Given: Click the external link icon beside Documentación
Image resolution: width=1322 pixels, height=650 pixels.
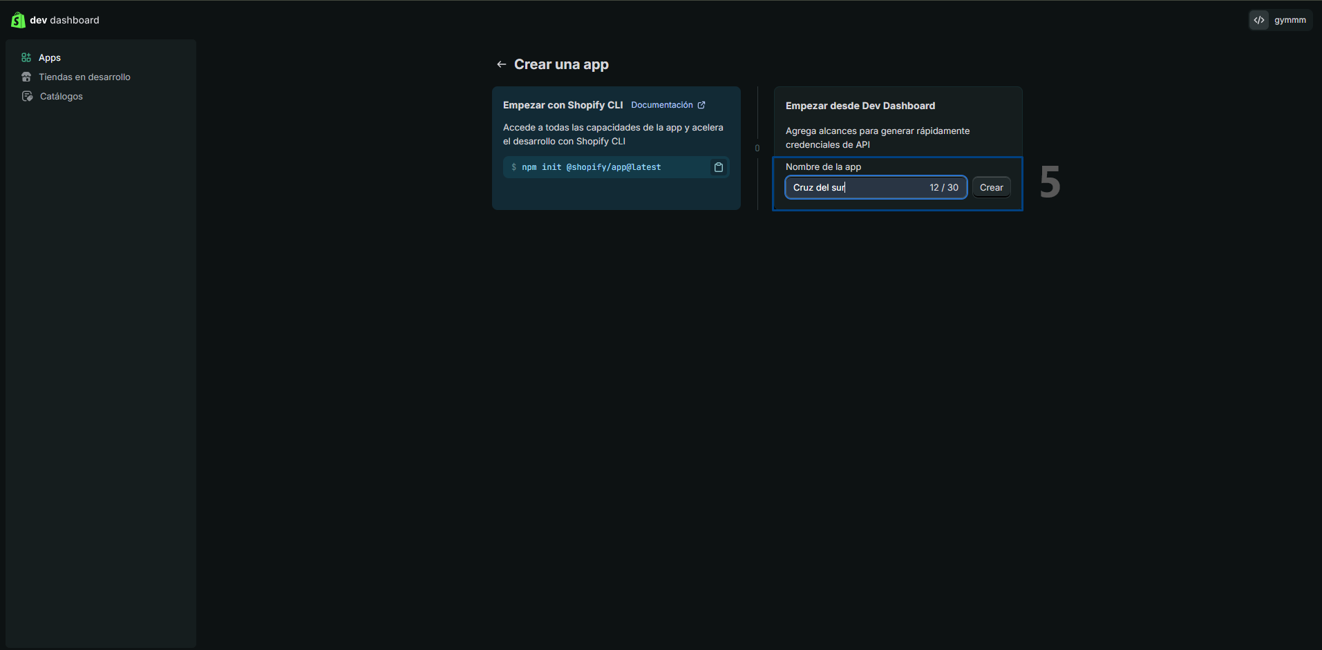Looking at the screenshot, I should point(701,105).
